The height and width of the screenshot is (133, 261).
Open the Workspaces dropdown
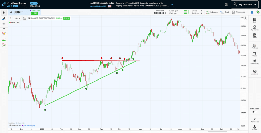click(240, 12)
